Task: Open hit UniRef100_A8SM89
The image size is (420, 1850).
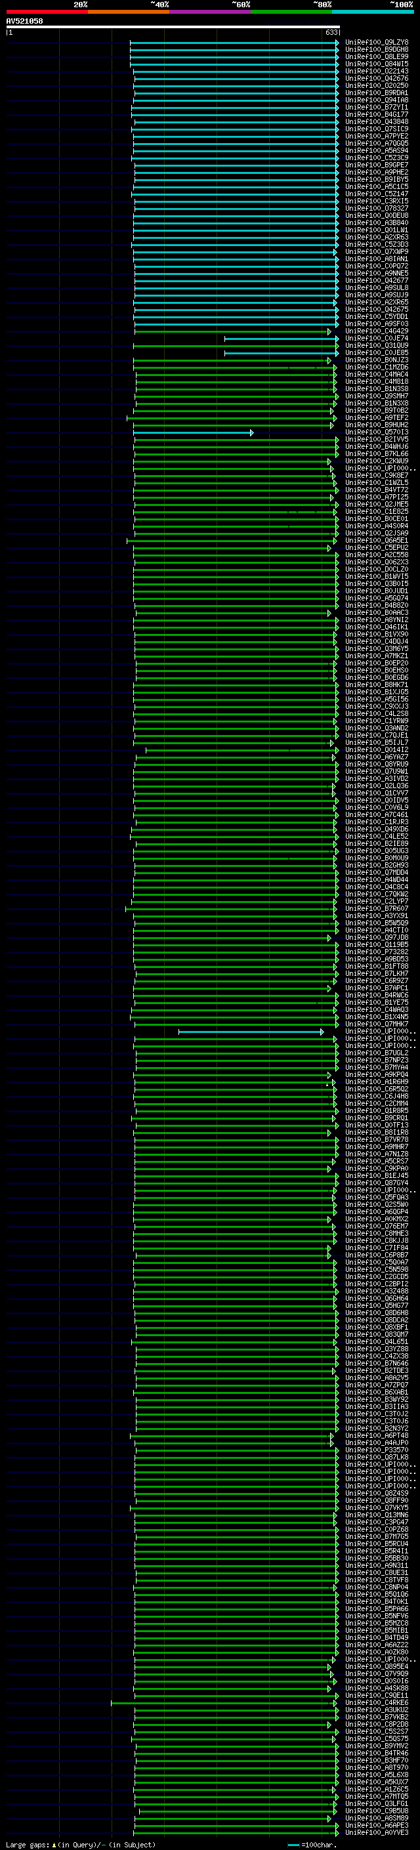Action: pos(377,1818)
